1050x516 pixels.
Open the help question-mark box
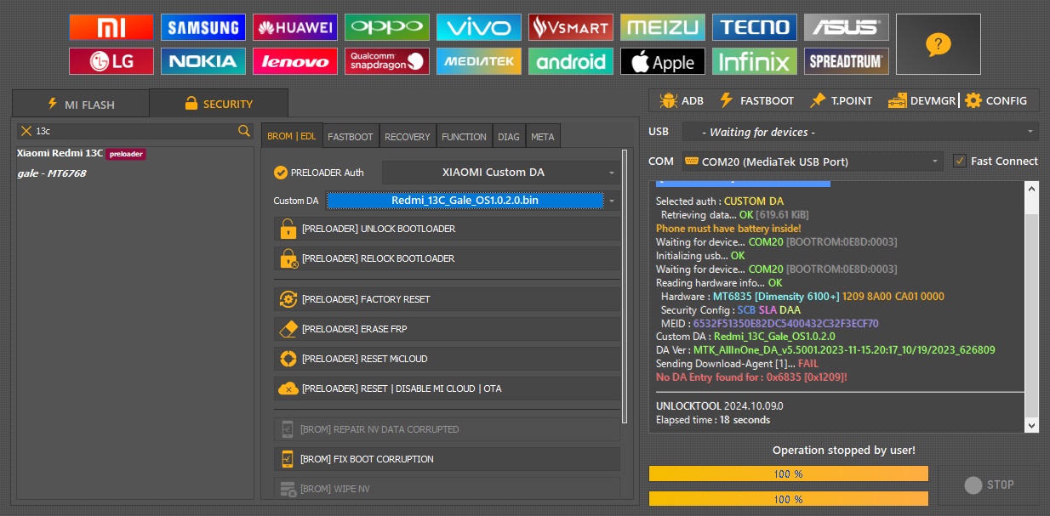939,44
